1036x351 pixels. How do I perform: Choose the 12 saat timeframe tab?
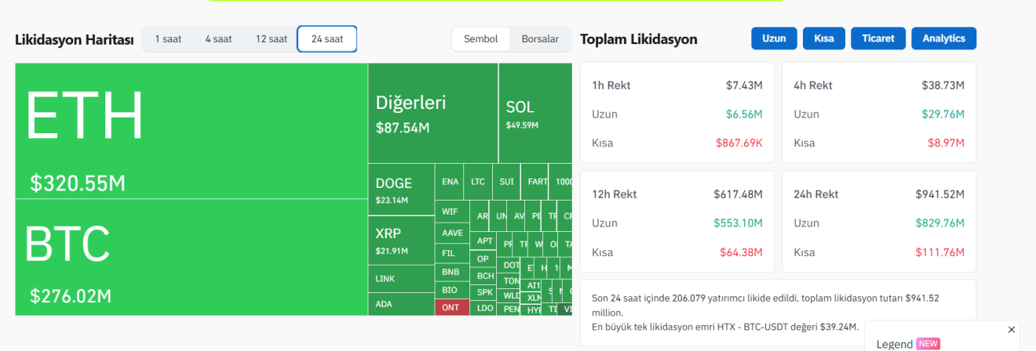(272, 39)
